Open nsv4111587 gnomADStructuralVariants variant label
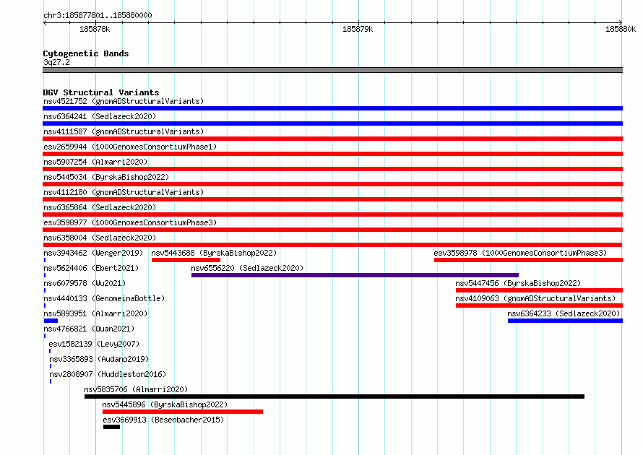Screen dimensions: 643x455 [x=124, y=131]
